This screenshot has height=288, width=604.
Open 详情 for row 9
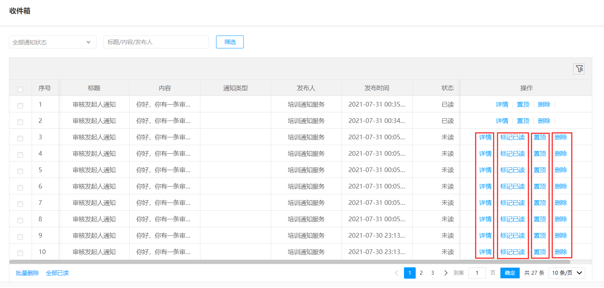(485, 235)
